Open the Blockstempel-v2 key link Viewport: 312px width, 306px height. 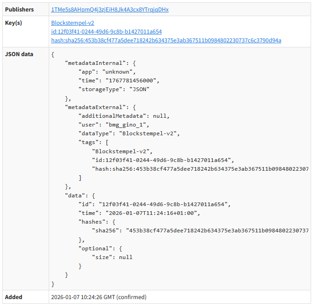73,23
